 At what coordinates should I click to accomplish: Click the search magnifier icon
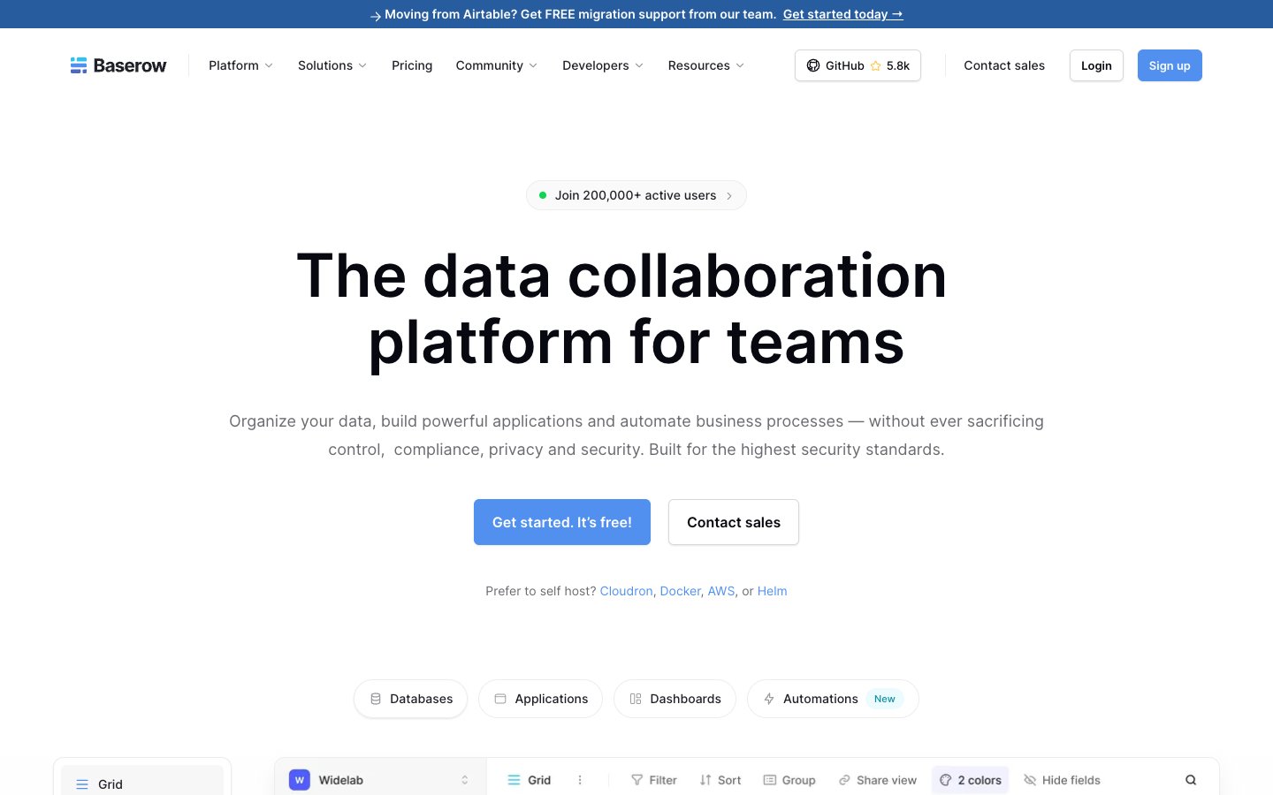(1191, 780)
